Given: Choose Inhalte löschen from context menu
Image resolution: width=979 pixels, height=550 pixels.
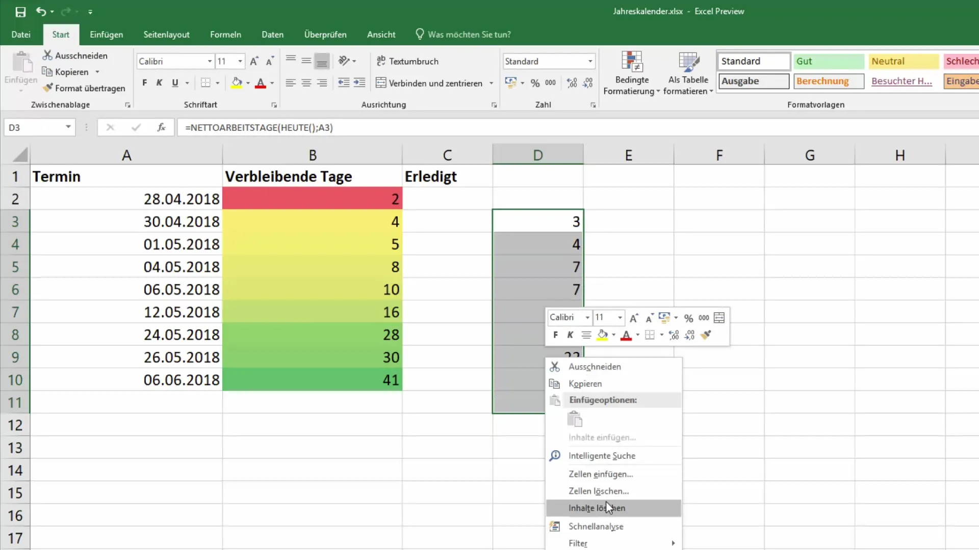Looking at the screenshot, I should (613, 508).
